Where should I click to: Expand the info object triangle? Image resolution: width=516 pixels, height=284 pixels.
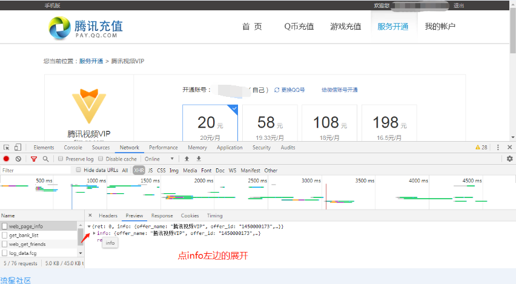pyautogui.click(x=94, y=233)
